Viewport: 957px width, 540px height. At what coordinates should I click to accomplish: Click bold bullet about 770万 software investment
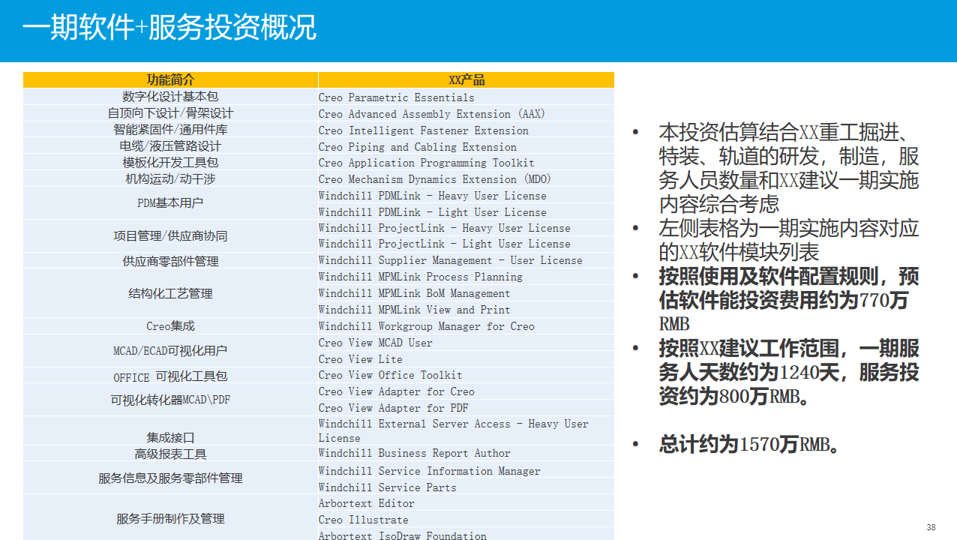(x=788, y=300)
